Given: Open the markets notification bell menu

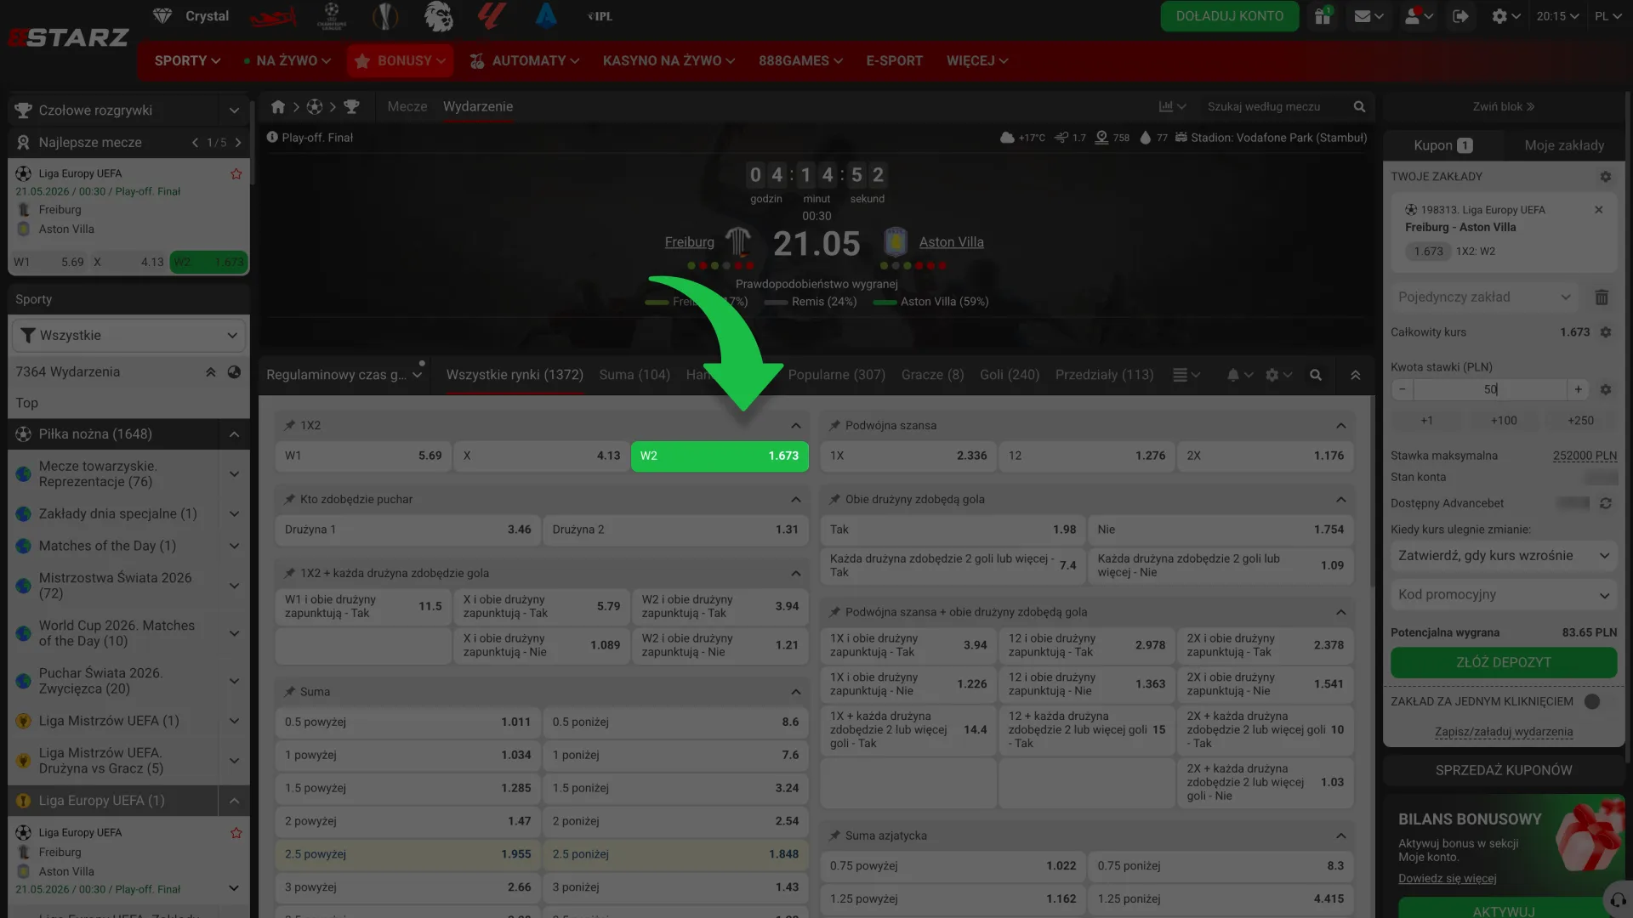Looking at the screenshot, I should [x=1239, y=375].
